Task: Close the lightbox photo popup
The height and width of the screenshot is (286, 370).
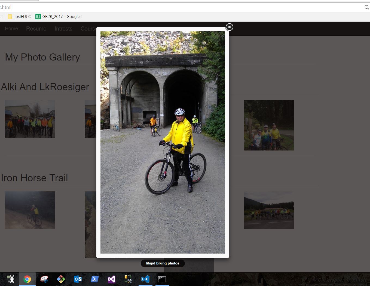Action: [230, 27]
